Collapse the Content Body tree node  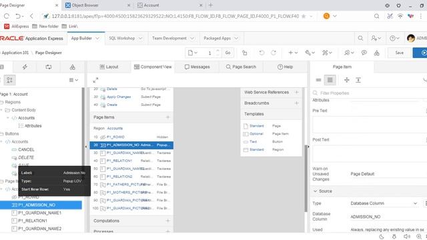(1, 110)
